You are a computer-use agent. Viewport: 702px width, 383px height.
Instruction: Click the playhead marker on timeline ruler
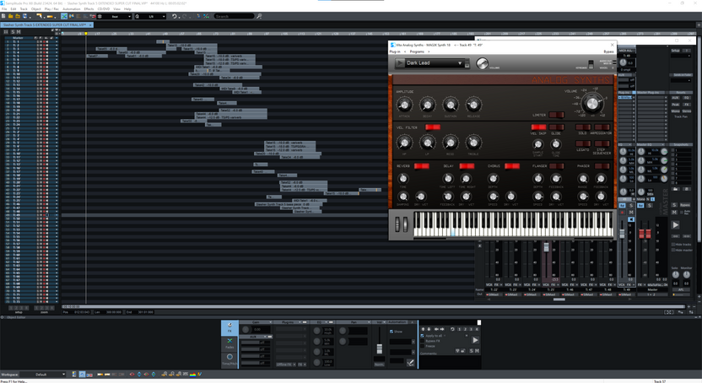[86, 34]
